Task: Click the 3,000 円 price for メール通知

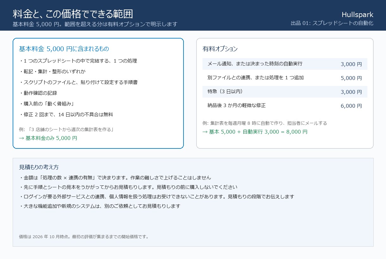Action: (x=351, y=64)
